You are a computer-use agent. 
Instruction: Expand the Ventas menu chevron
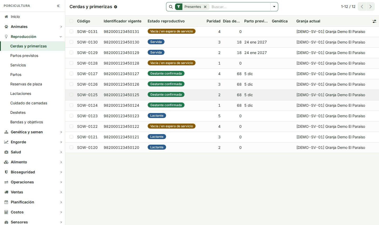pos(61,192)
